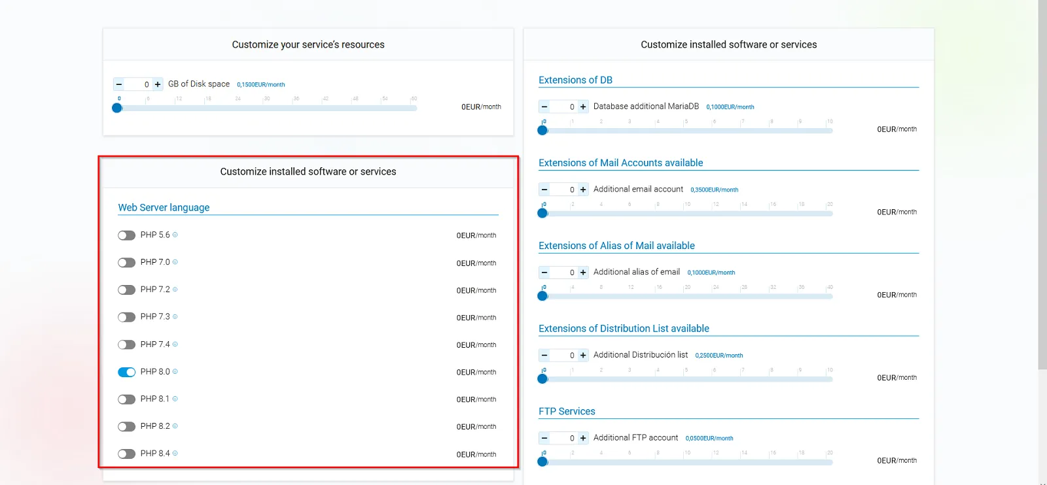Viewport: 1047px width, 485px height.
Task: Increase GB of Disk space with plus
Action: coord(158,84)
